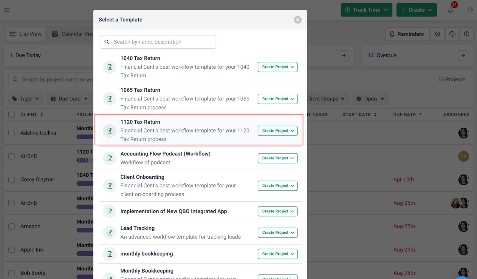Viewport: 477px width, 279px height.
Task: Open the Open status filter dropdown
Action: [x=371, y=99]
